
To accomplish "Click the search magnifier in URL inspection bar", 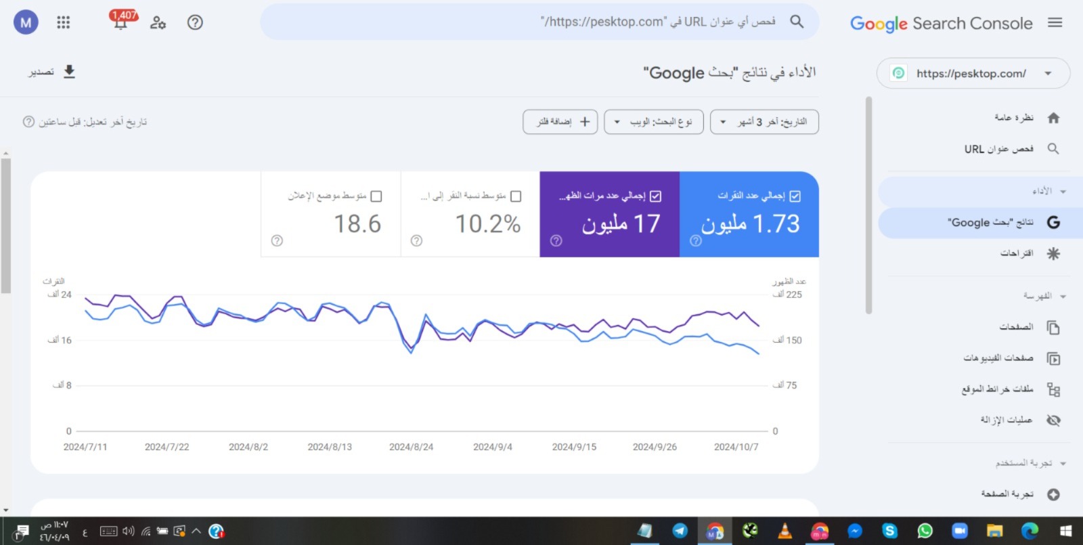I will click(797, 22).
